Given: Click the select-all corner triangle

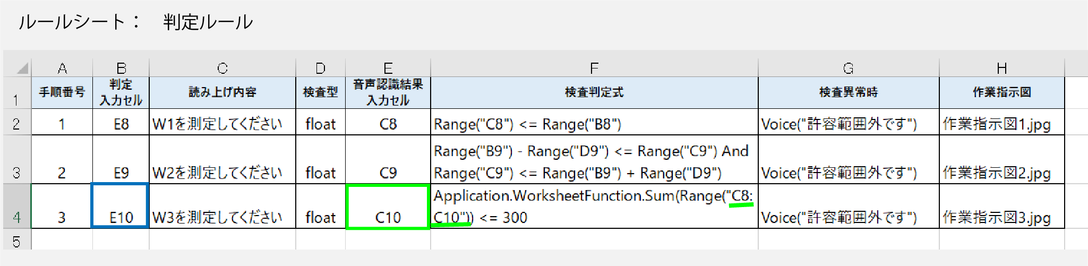Looking at the screenshot, I should (22, 68).
